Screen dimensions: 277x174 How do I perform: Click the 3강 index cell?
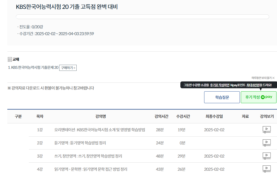click(x=40, y=156)
